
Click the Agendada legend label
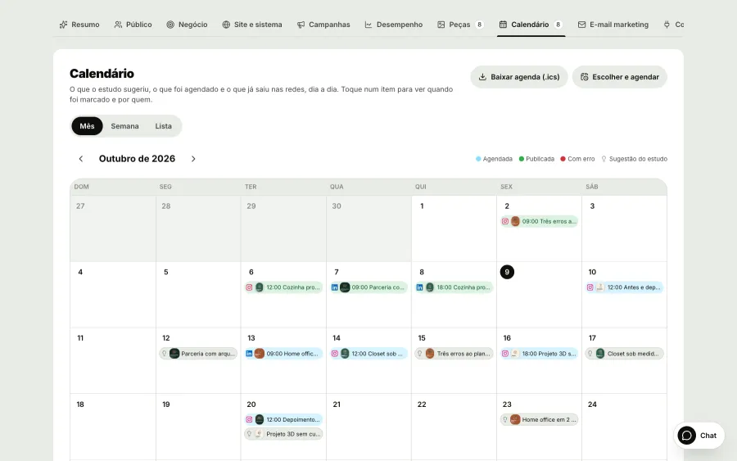click(497, 159)
